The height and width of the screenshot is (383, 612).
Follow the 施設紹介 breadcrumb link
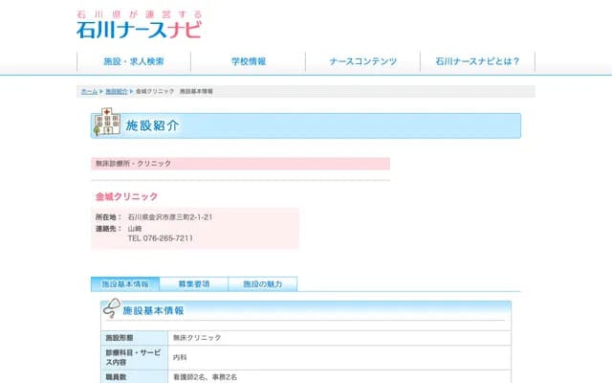coord(115,91)
